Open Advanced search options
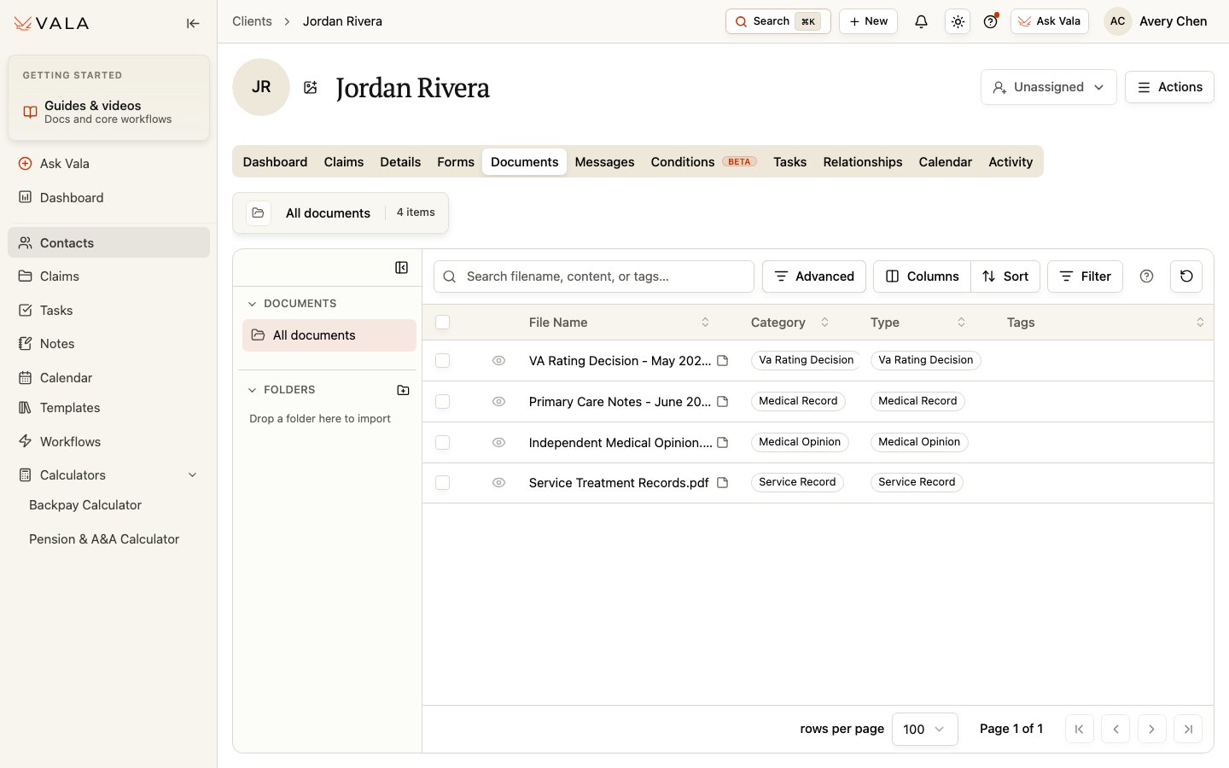 click(x=813, y=276)
